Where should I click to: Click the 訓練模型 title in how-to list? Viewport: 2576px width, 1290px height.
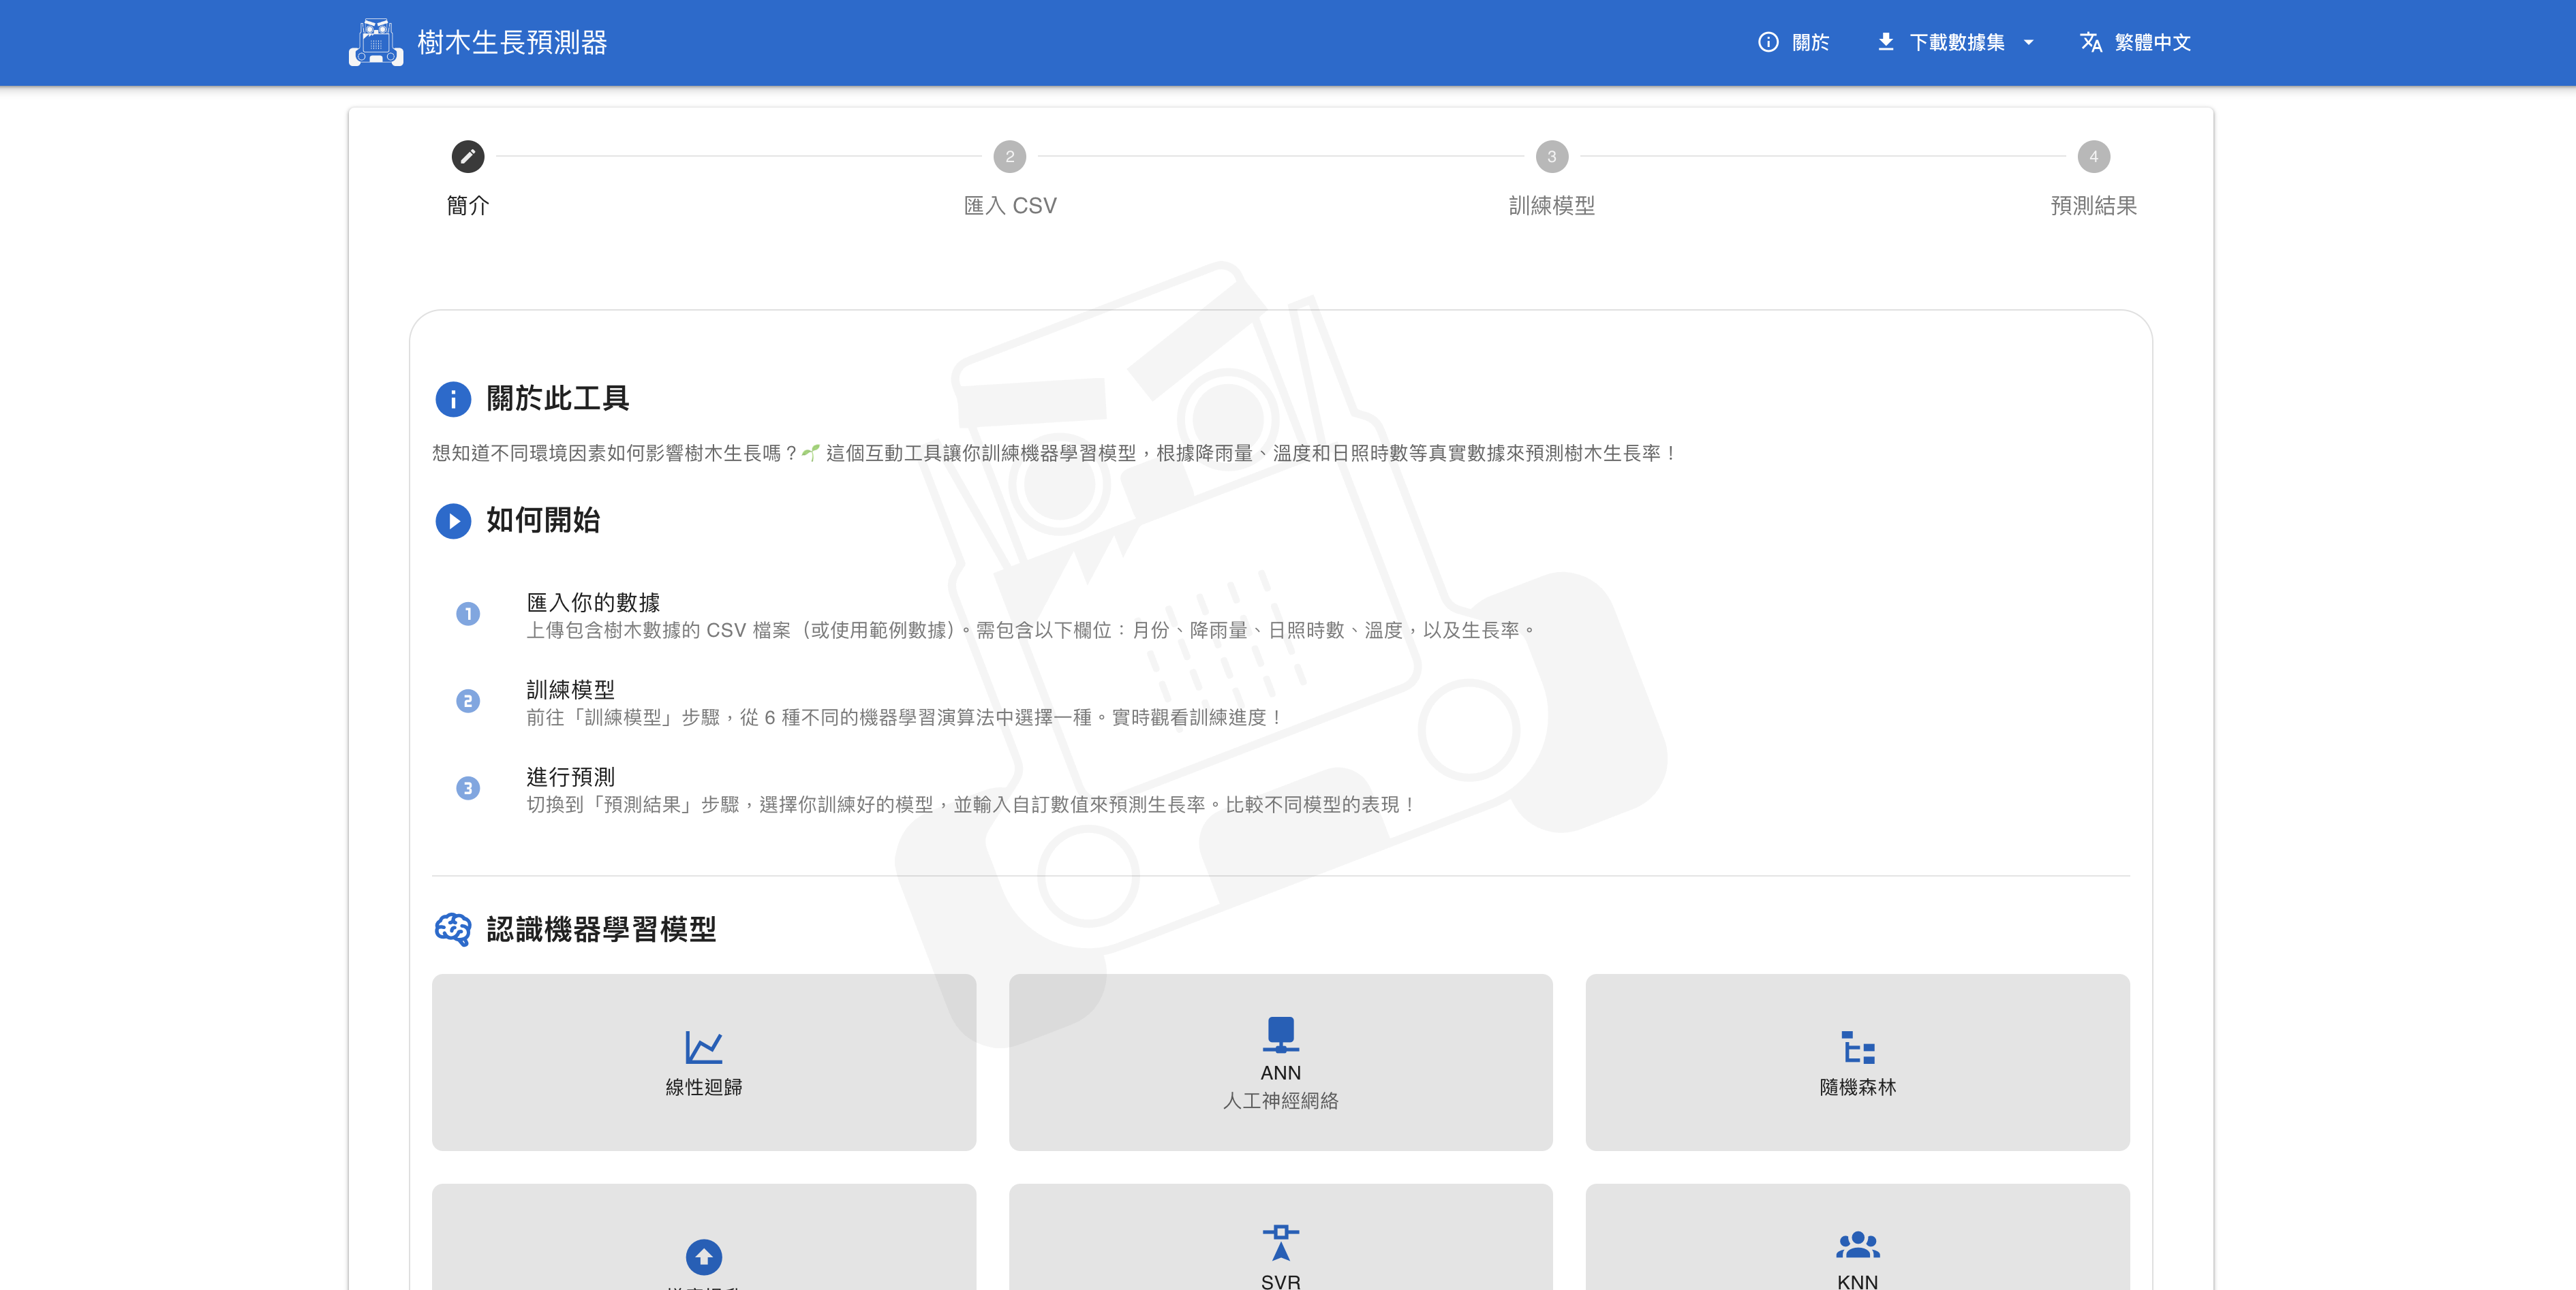571,689
